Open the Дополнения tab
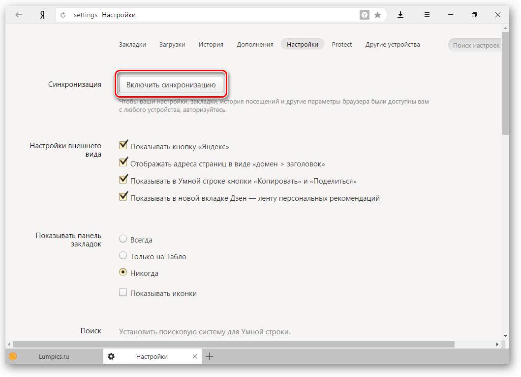 255,44
